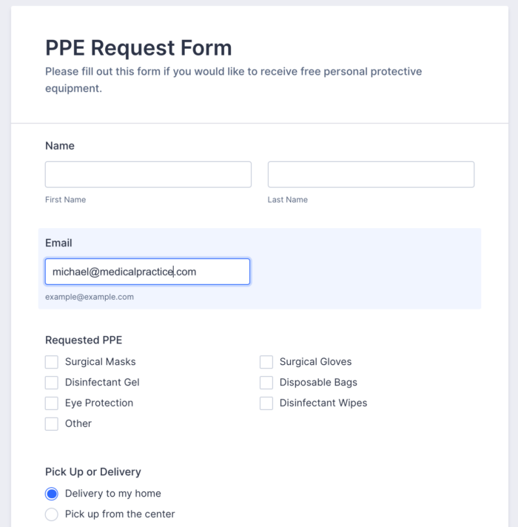Click the Email field label

pyautogui.click(x=58, y=243)
